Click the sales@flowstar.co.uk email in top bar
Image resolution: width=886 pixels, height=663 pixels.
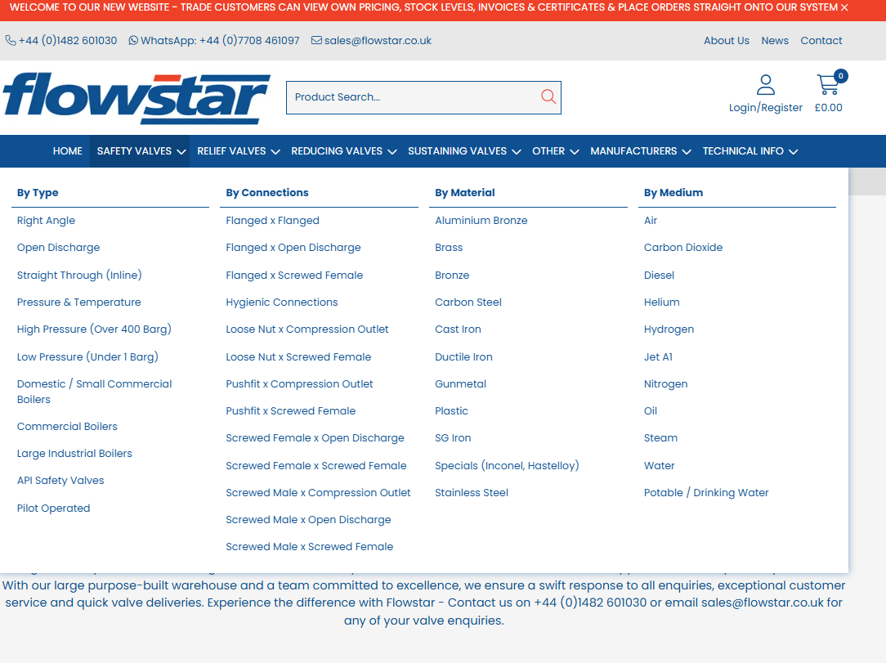(378, 41)
